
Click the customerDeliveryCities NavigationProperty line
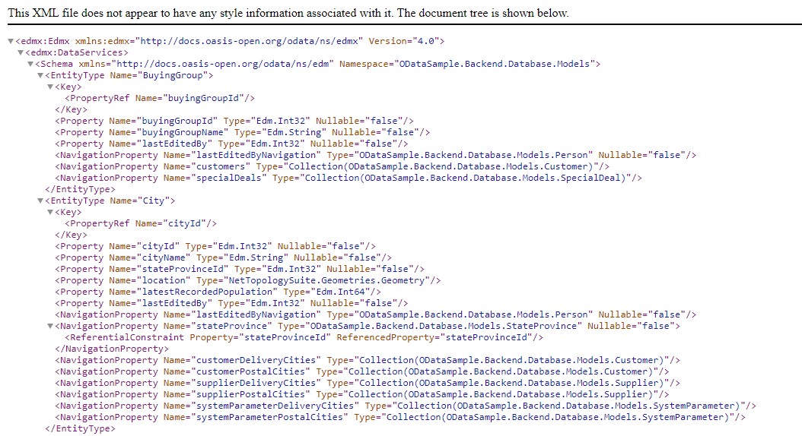[x=368, y=361]
